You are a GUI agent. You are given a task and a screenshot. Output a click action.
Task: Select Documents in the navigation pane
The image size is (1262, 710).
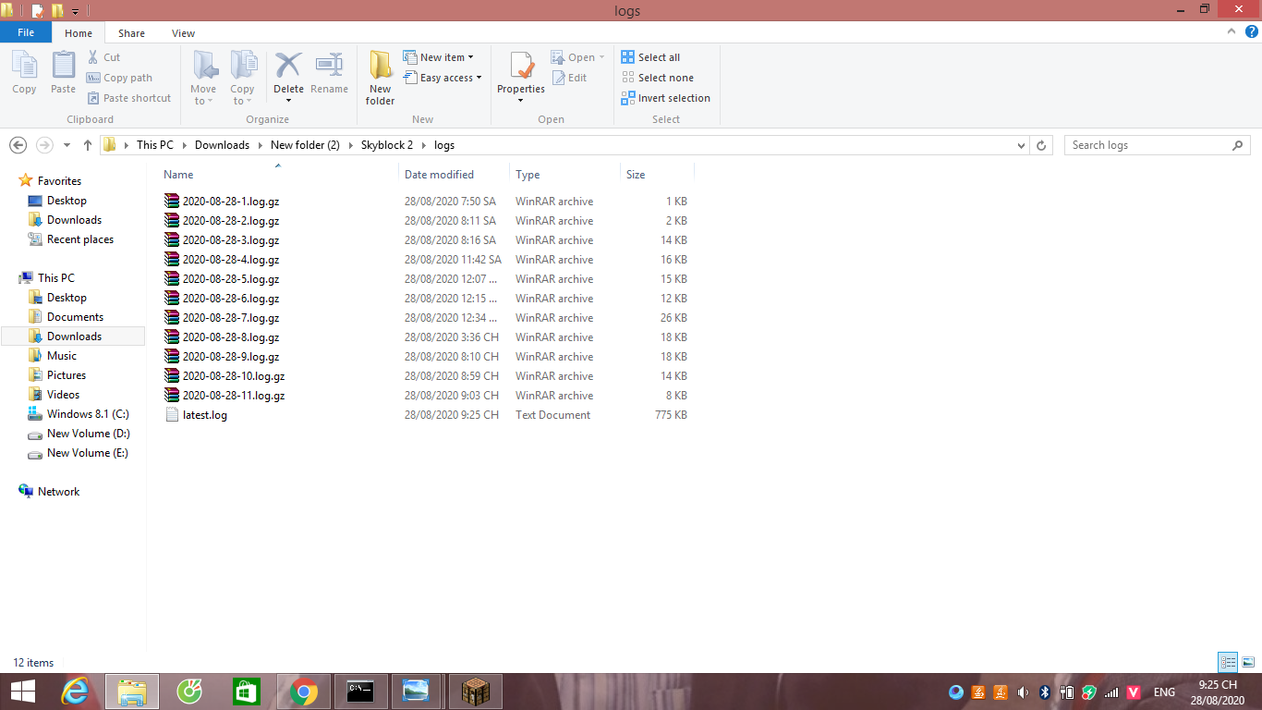(75, 317)
